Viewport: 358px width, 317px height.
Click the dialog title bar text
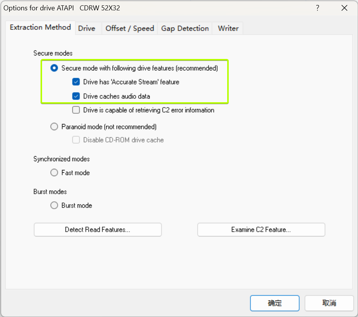(x=62, y=8)
